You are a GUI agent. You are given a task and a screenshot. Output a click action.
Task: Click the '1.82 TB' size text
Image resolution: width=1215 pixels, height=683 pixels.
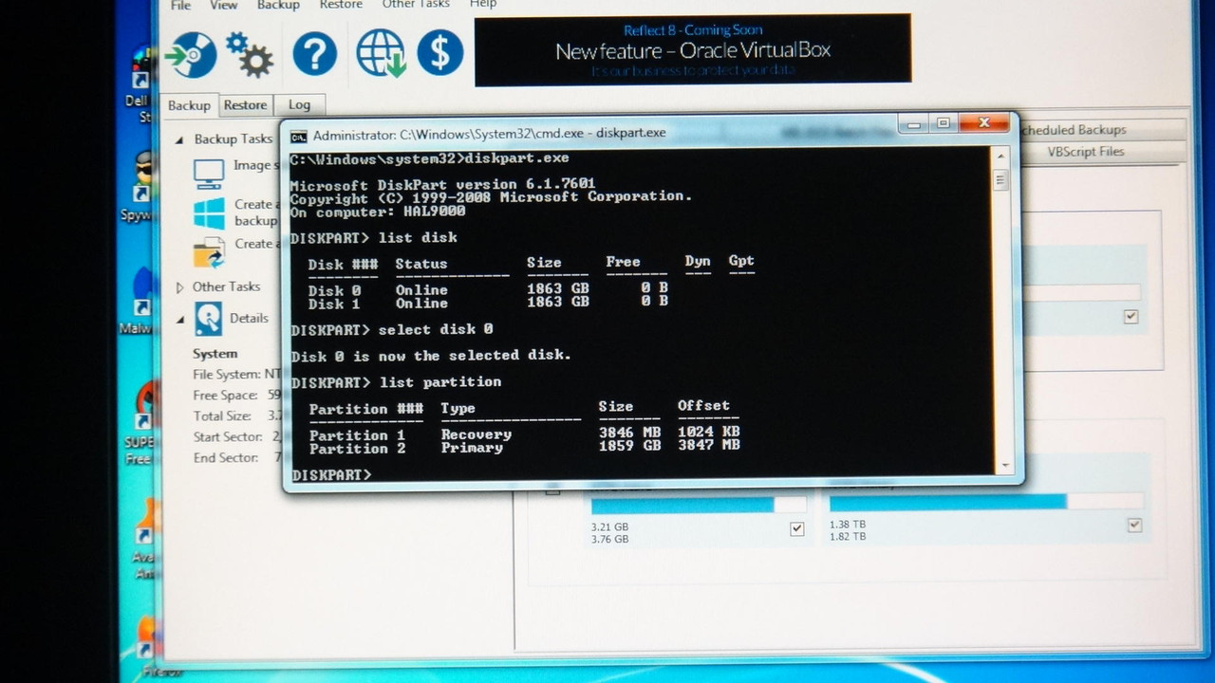[848, 536]
